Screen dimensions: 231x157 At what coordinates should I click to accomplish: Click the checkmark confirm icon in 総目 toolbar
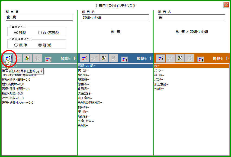click(18, 58)
